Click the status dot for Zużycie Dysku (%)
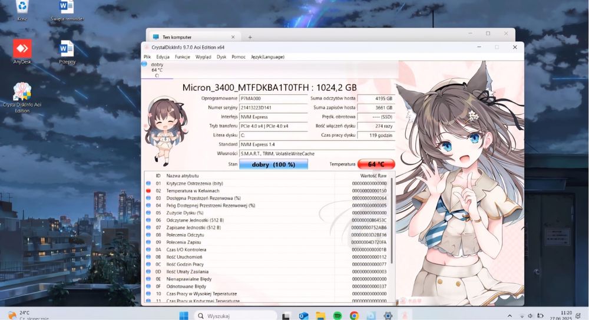The width and height of the screenshot is (589, 320). [x=148, y=213]
